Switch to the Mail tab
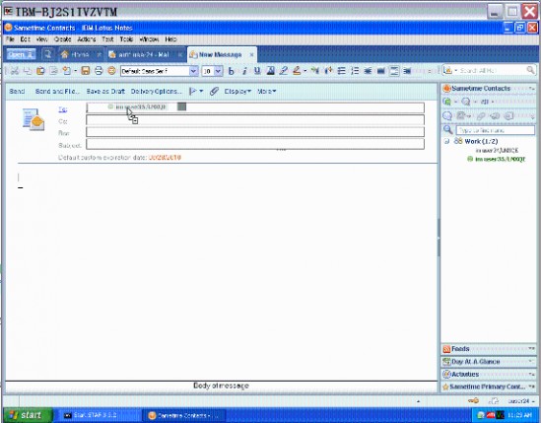The image size is (541, 423). point(144,54)
